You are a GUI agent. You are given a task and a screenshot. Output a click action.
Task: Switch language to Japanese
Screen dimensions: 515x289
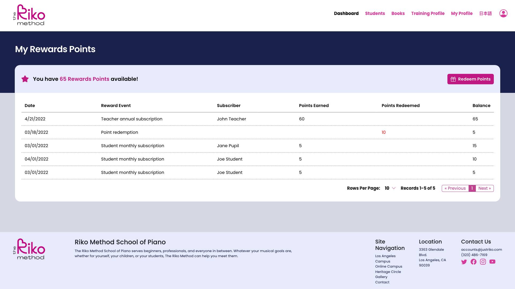pyautogui.click(x=485, y=13)
